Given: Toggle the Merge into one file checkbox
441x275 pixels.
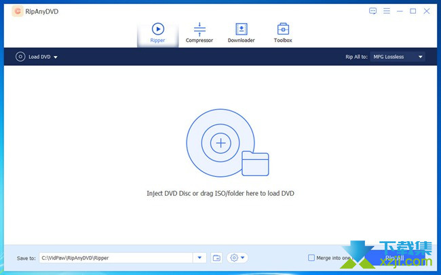Looking at the screenshot, I should click(311, 257).
